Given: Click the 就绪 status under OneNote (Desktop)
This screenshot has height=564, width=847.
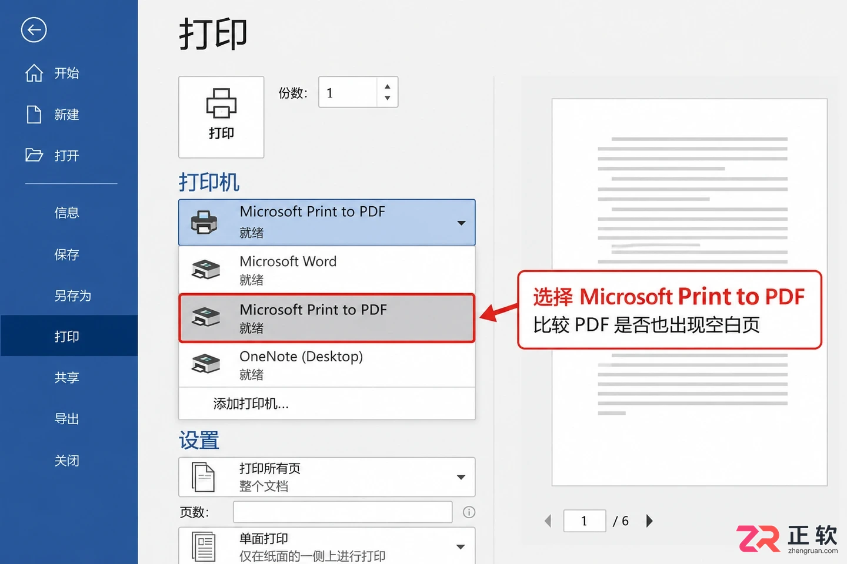Looking at the screenshot, I should pos(252,375).
